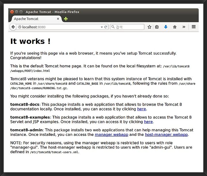Open the tomcat8-examples 'here' link
Viewport: 207px width, 176px height.
coord(148,122)
